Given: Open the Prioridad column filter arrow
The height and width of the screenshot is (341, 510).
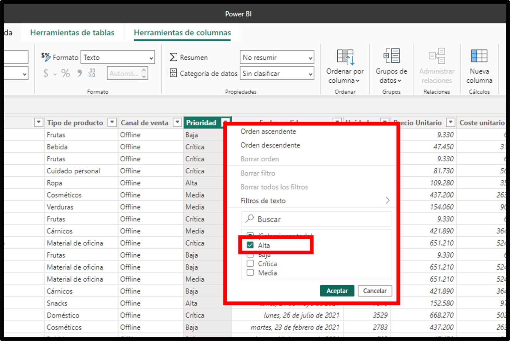Looking at the screenshot, I should click(x=226, y=122).
